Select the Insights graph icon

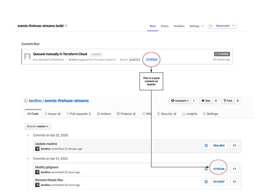(184, 114)
